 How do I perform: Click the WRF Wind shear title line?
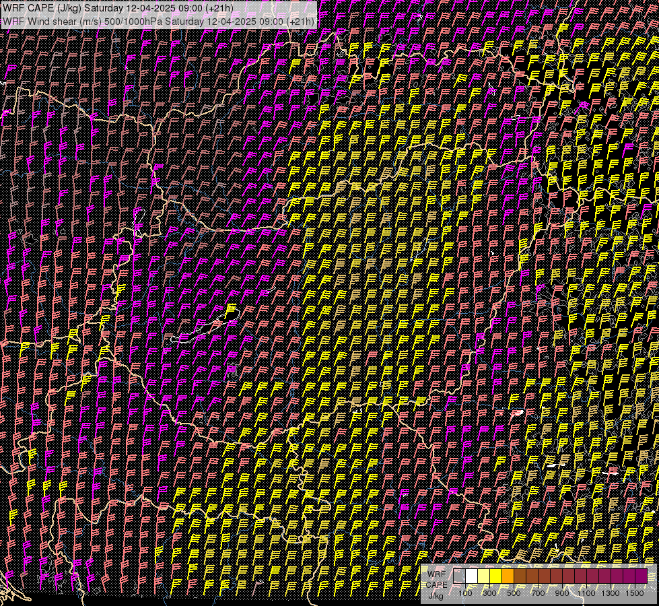pyautogui.click(x=158, y=22)
